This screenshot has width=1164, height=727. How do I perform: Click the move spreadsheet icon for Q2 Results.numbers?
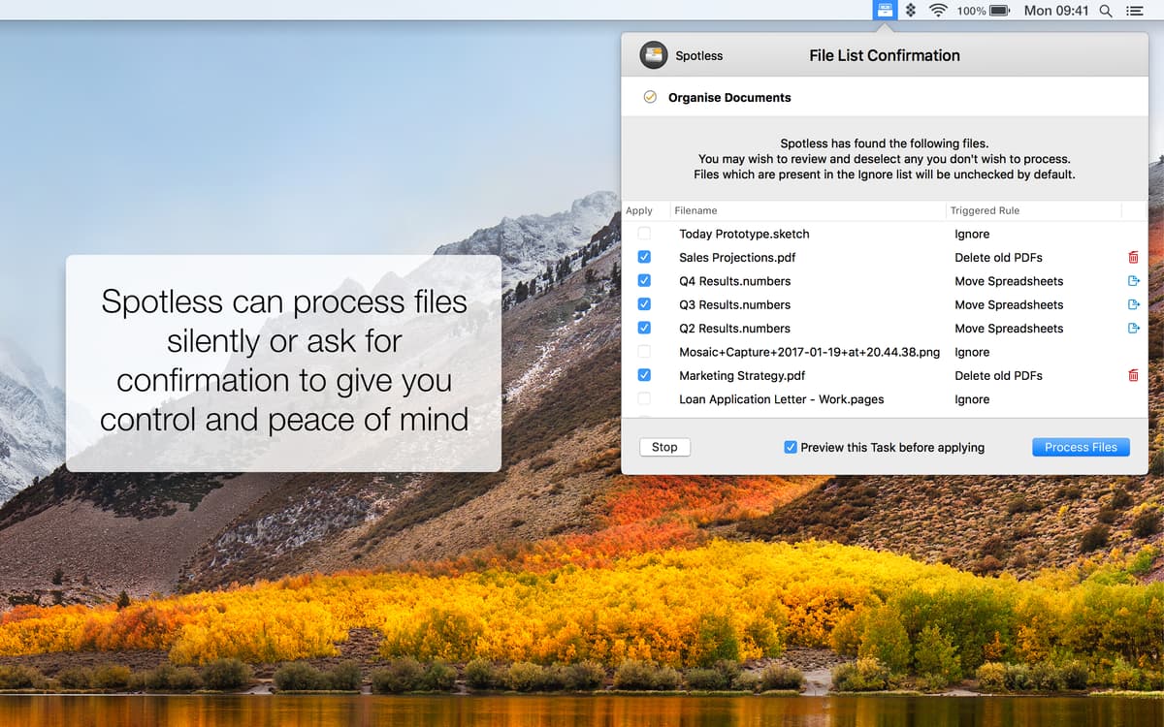1132,328
